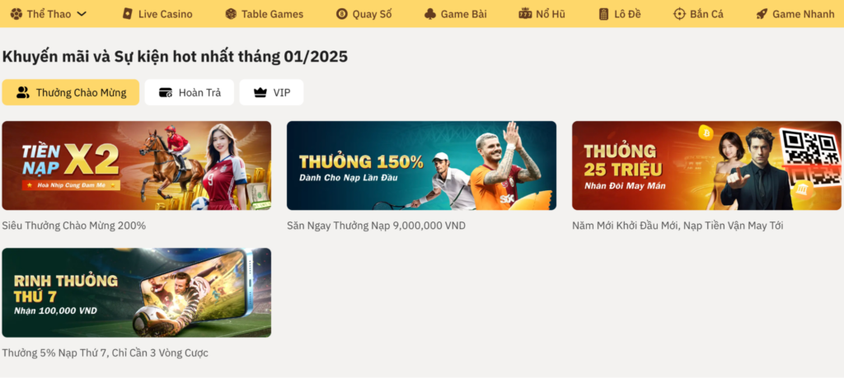This screenshot has width=844, height=378.
Task: Open the Rinh Thưởng Thứ 7 banner
Action: pyautogui.click(x=137, y=292)
